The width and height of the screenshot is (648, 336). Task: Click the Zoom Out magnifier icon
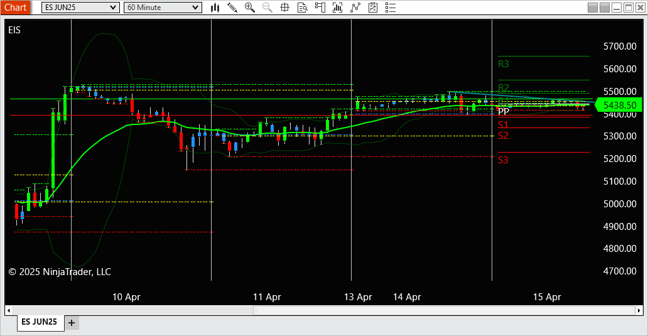pos(267,8)
